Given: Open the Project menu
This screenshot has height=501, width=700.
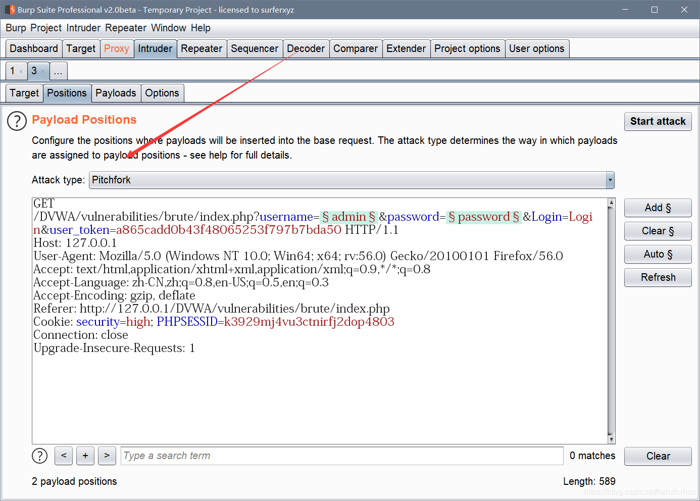Looking at the screenshot, I should [46, 28].
